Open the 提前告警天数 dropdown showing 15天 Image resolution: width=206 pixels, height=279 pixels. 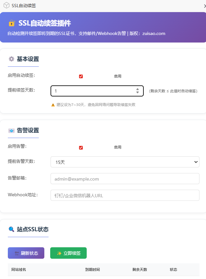click(125, 162)
